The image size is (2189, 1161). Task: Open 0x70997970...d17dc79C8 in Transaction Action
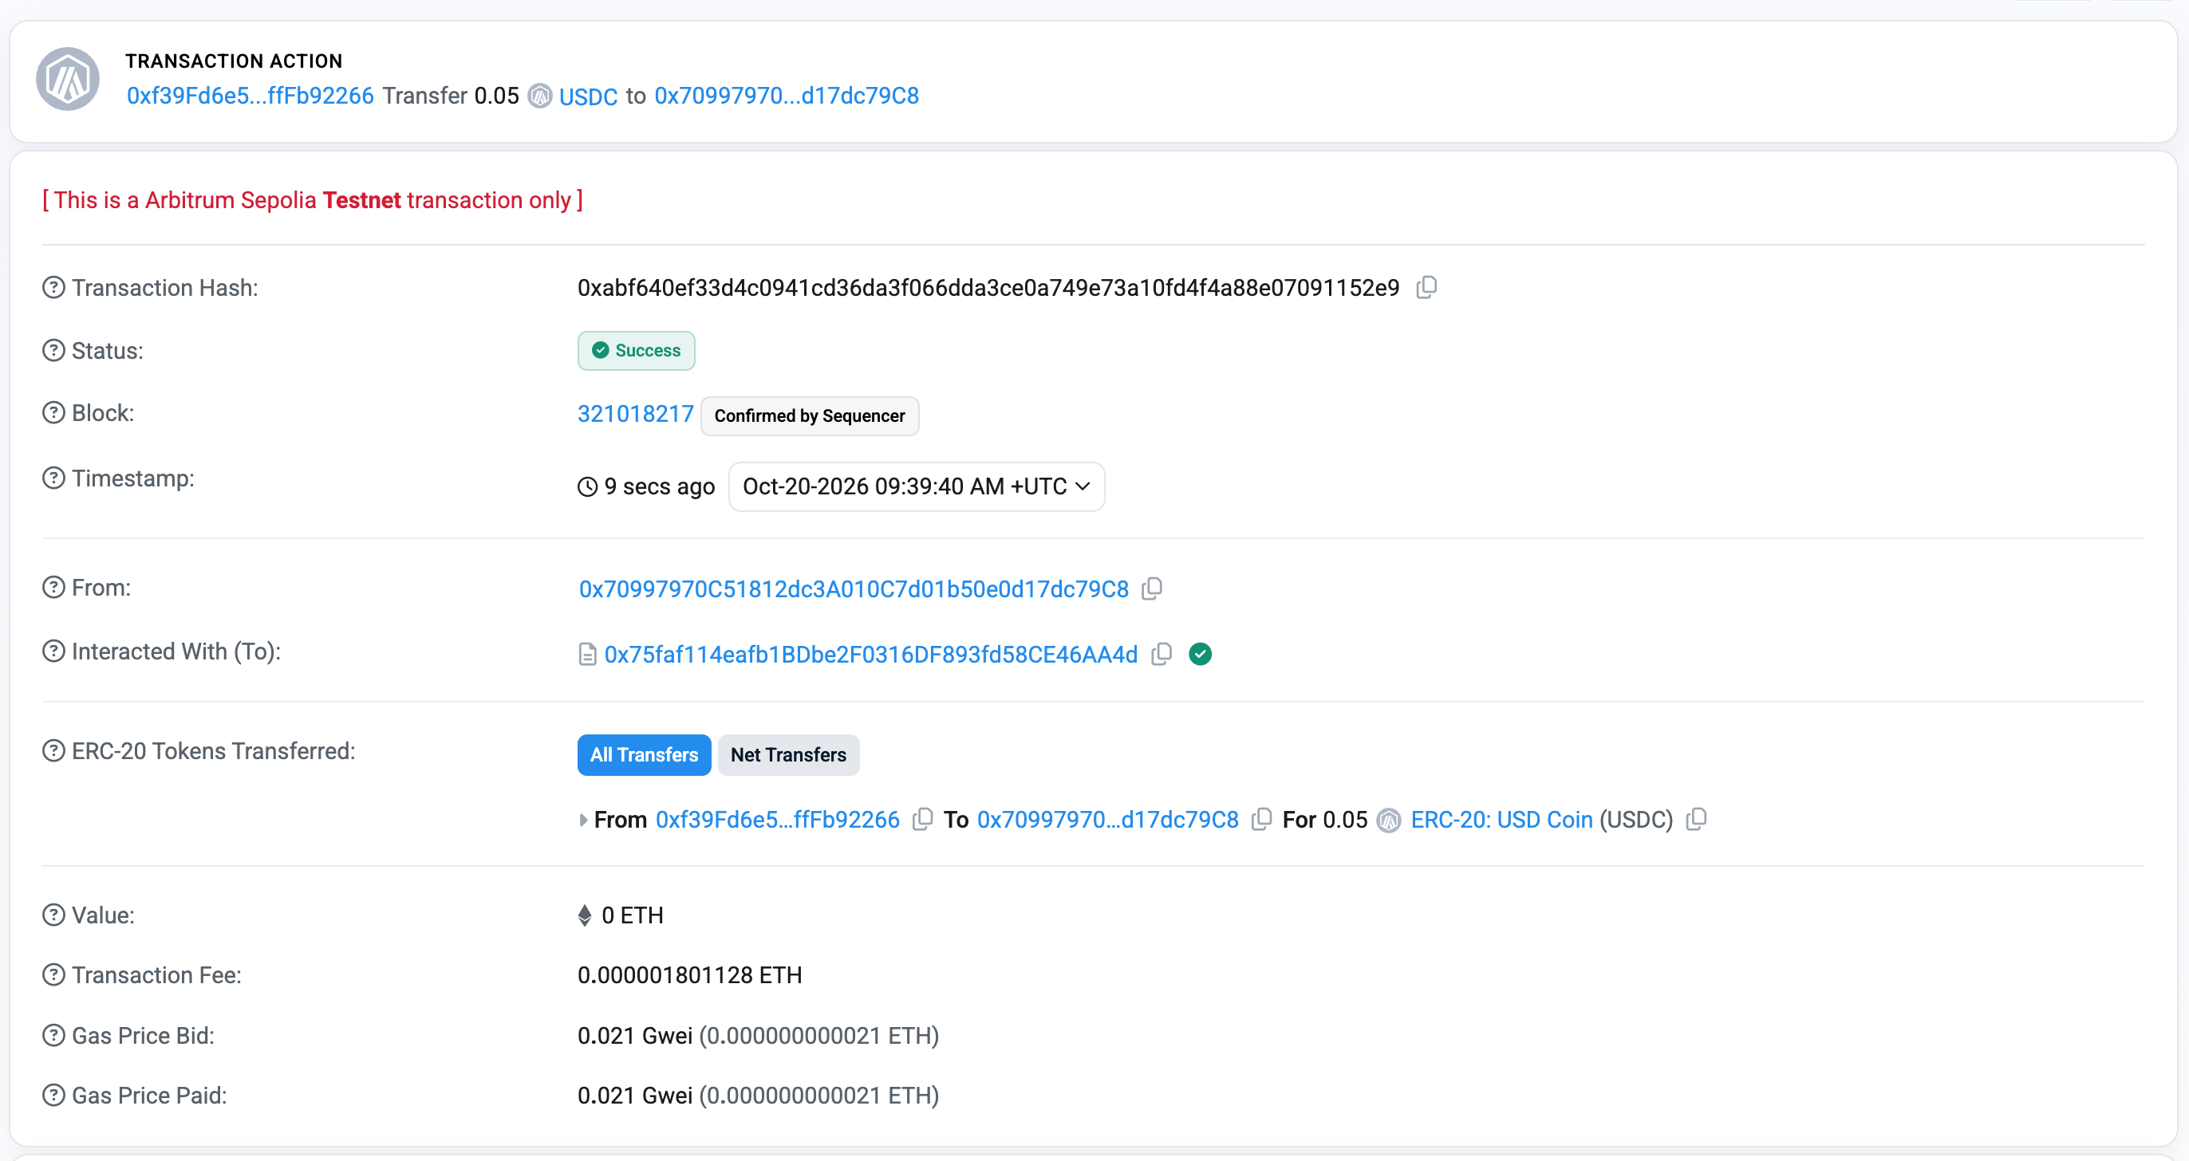[787, 96]
